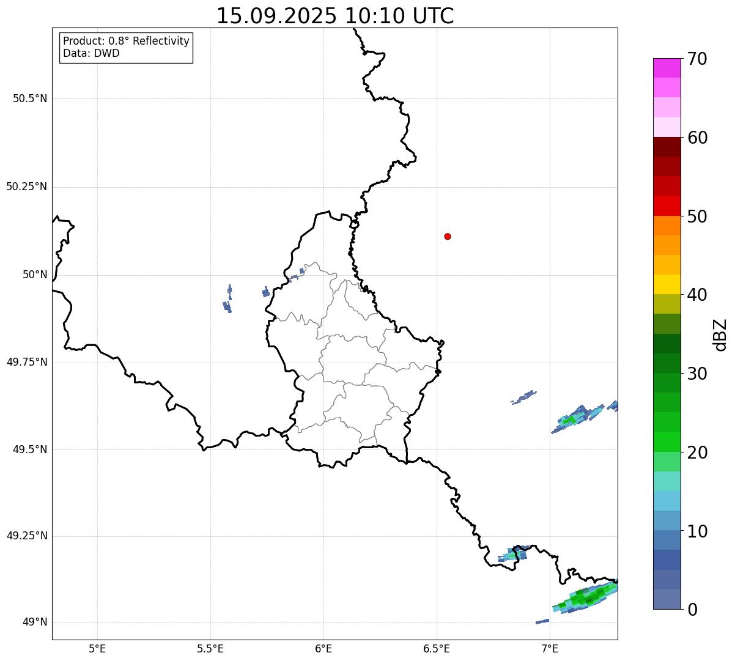Click the large green echo at bottom right
This screenshot has height=661, width=735.
click(587, 597)
